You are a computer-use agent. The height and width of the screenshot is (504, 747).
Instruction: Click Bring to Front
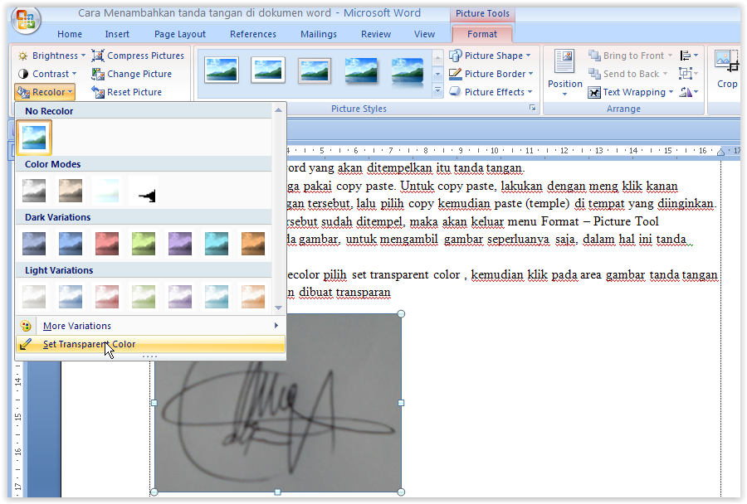click(630, 56)
